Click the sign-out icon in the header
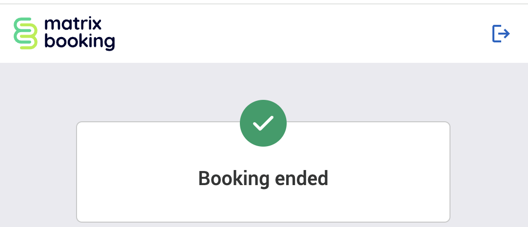 click(501, 34)
